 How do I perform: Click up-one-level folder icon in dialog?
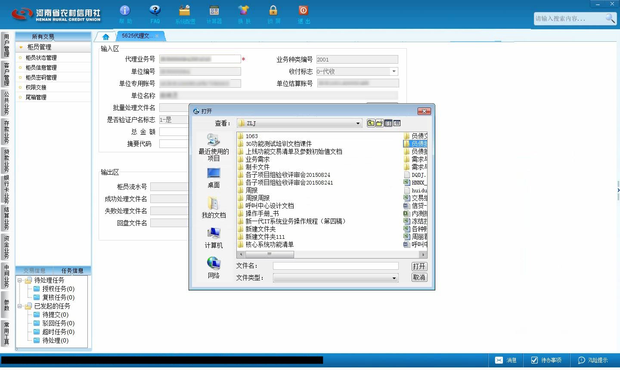click(x=371, y=123)
